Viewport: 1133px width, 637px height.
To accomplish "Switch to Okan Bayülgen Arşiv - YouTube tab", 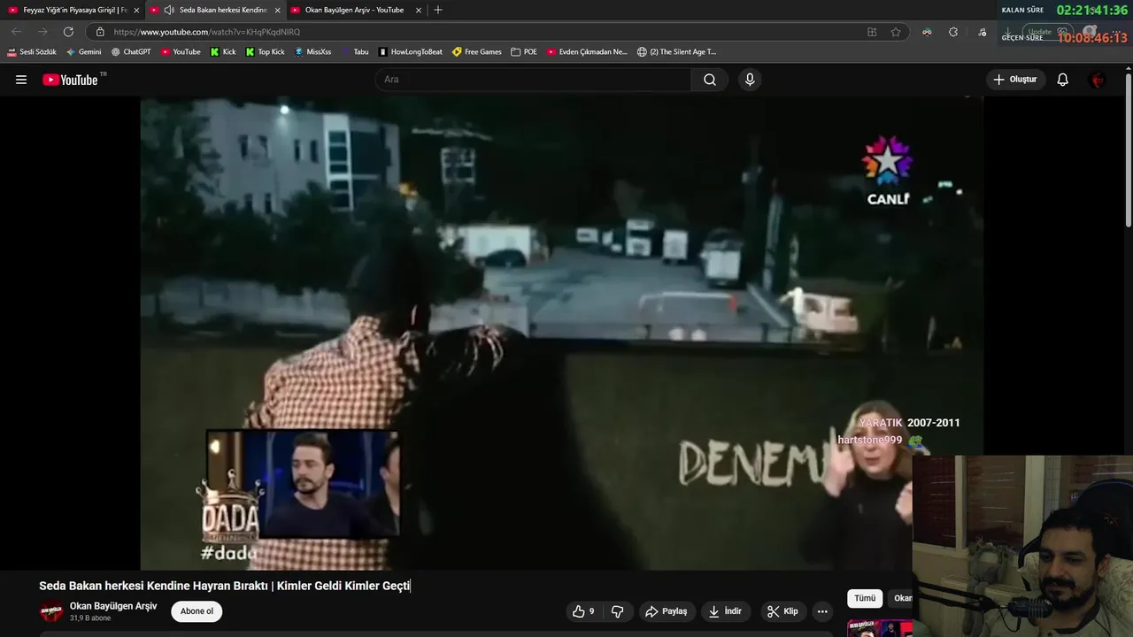I will tap(354, 10).
